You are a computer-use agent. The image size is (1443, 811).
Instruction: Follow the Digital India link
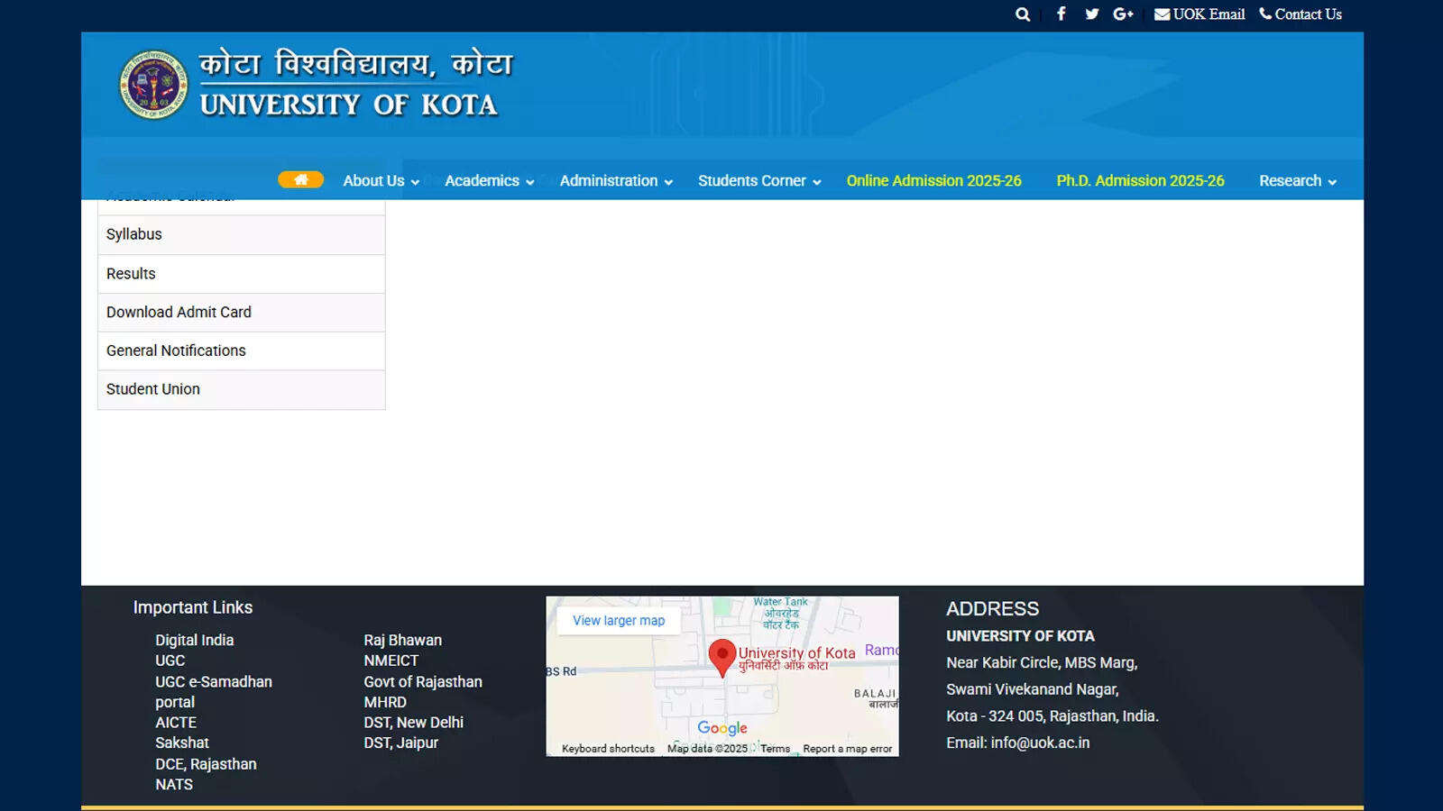pos(194,640)
